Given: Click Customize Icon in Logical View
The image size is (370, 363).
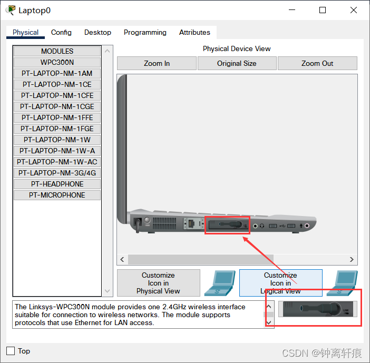Looking at the screenshot, I should point(281,283).
